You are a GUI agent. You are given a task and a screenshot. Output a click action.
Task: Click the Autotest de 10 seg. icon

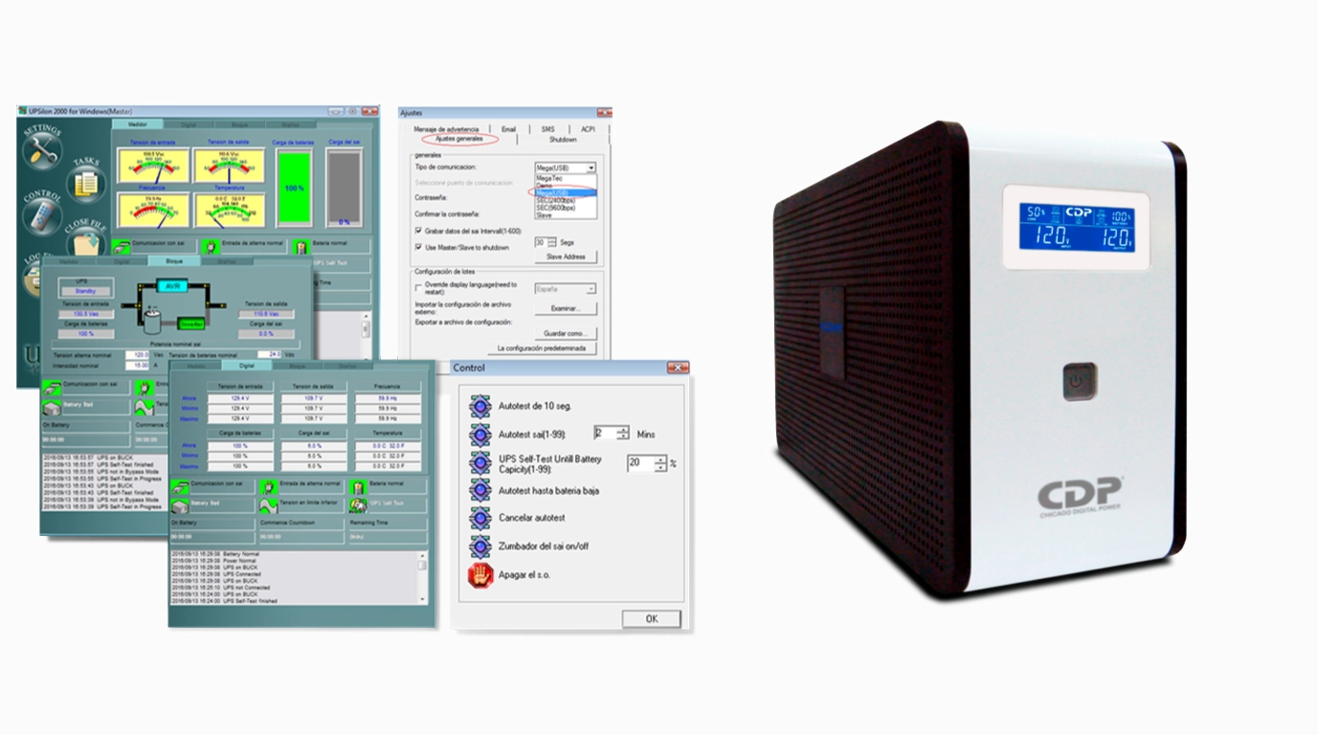click(480, 406)
